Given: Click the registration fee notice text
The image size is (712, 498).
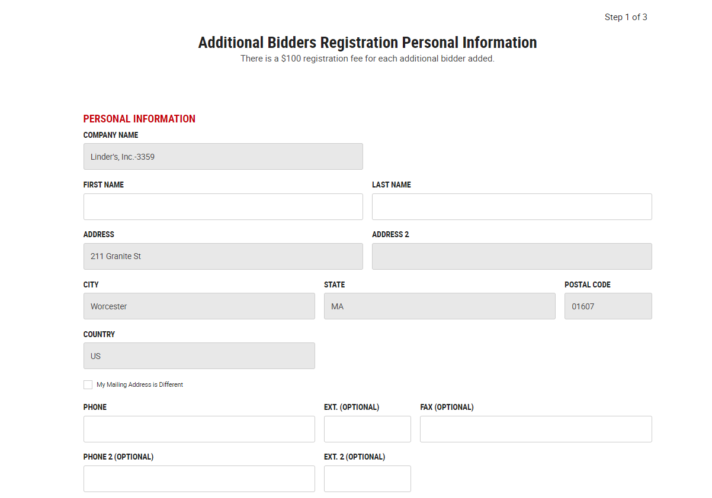Looking at the screenshot, I should point(367,59).
